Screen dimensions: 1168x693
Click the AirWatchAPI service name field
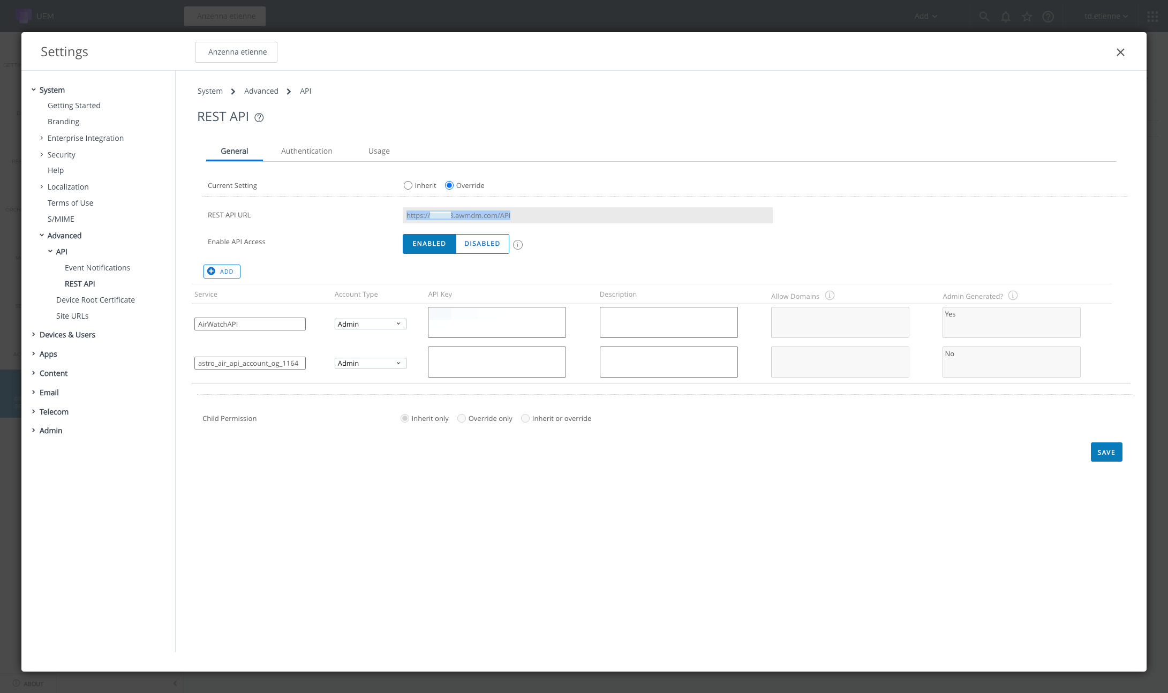(250, 324)
